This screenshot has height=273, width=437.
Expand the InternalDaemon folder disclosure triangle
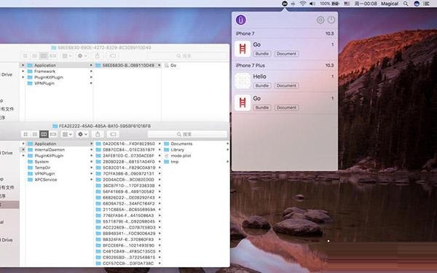pyautogui.click(x=23, y=149)
